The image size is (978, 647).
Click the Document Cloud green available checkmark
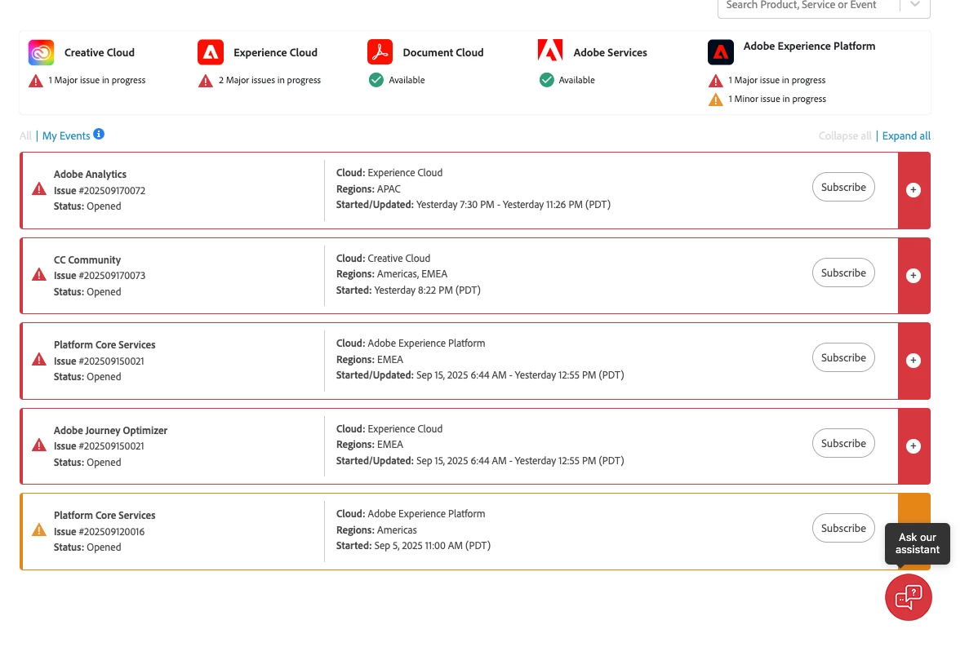[376, 80]
